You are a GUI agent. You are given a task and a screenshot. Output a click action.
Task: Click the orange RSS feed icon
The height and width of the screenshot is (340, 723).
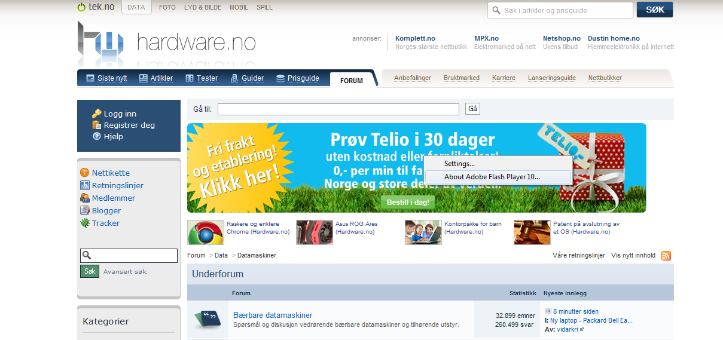[x=666, y=256]
